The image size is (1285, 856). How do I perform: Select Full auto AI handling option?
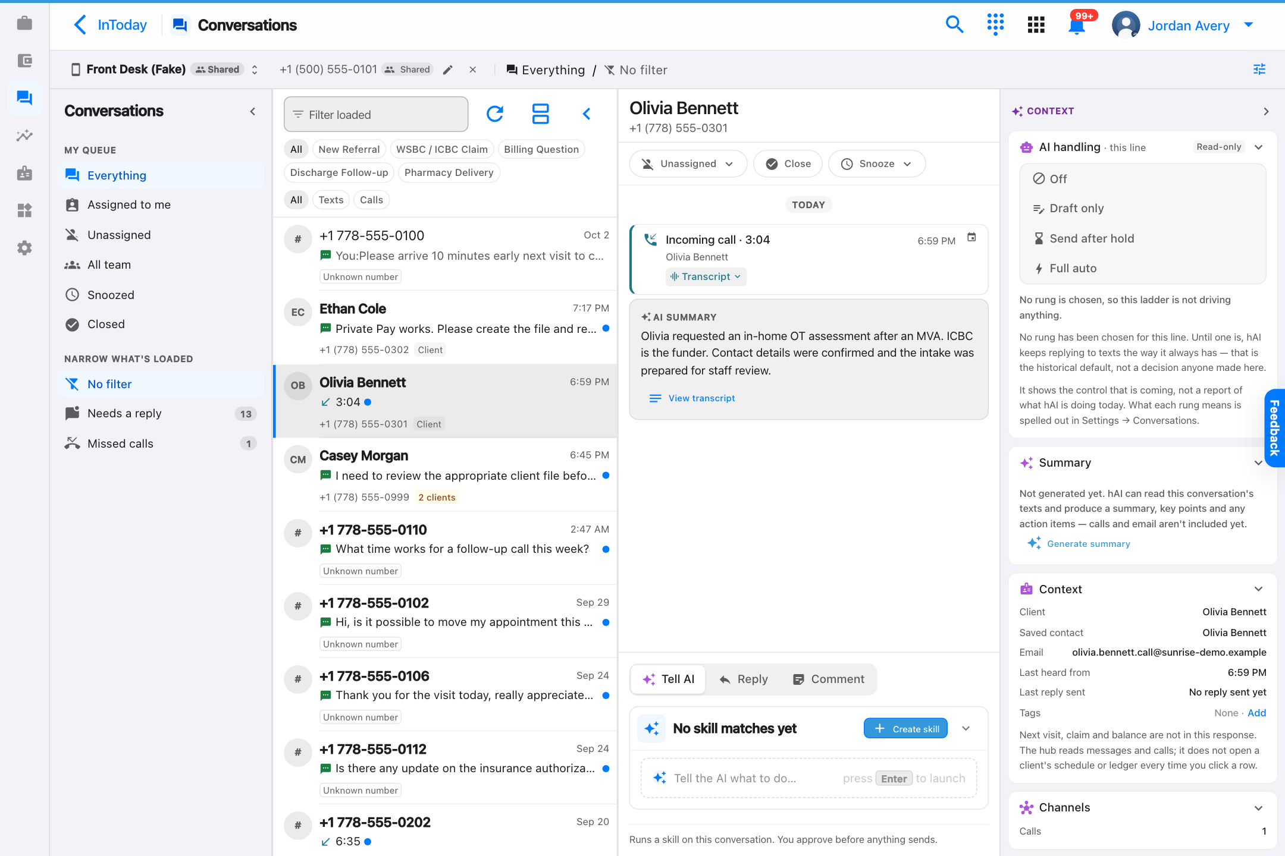1143,268
